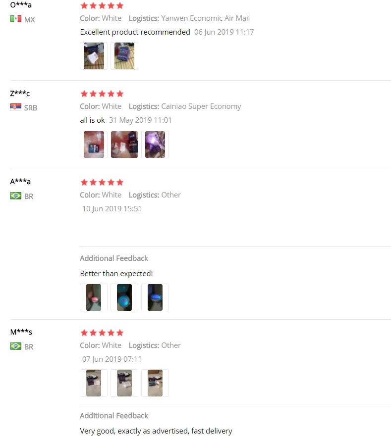Open A***a's red toilet light photo
The width and height of the screenshot is (391, 436).
point(94,297)
